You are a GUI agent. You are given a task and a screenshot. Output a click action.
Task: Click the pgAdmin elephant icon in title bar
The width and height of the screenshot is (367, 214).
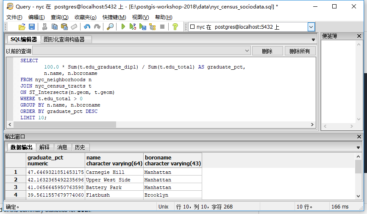click(x=10, y=6)
